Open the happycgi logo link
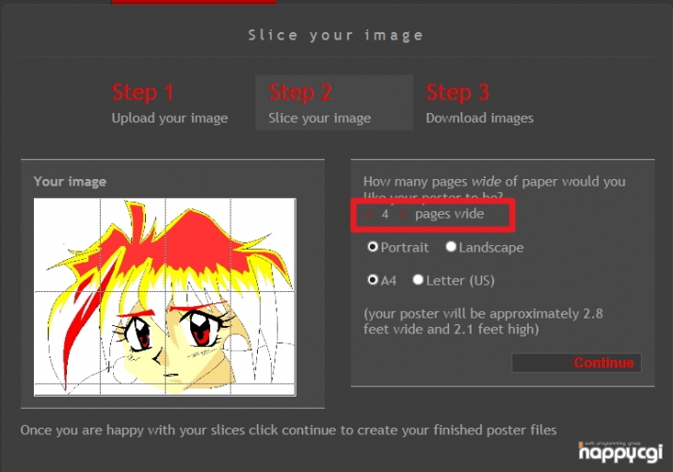The image size is (673, 472). tap(620, 452)
